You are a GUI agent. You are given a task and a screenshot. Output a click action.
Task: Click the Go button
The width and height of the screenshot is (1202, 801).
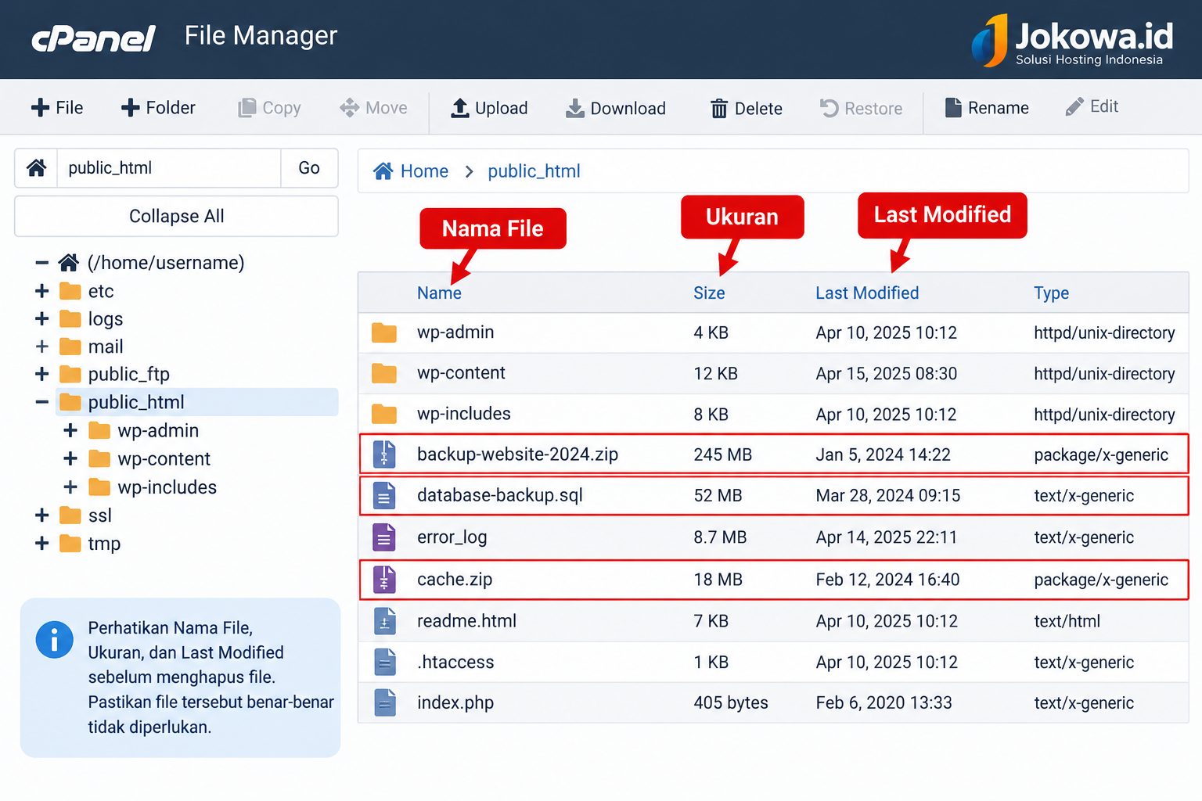[309, 167]
